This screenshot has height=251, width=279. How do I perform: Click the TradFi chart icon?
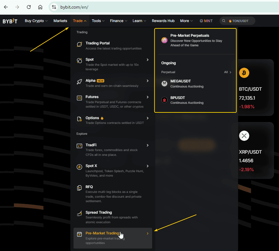click(79, 146)
